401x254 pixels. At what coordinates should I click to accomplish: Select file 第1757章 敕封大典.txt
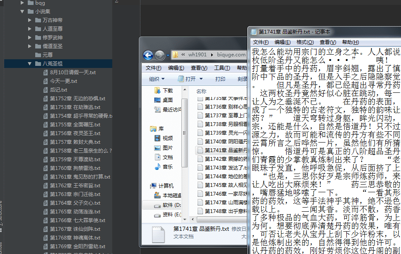75,142
